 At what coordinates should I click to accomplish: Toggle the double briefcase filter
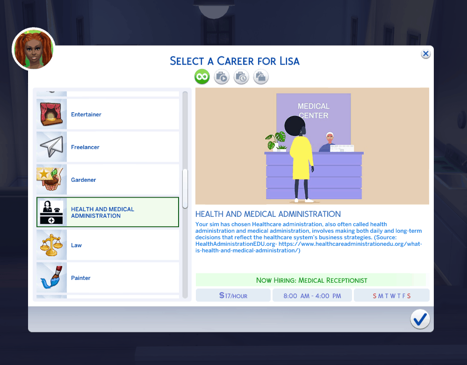tap(261, 77)
